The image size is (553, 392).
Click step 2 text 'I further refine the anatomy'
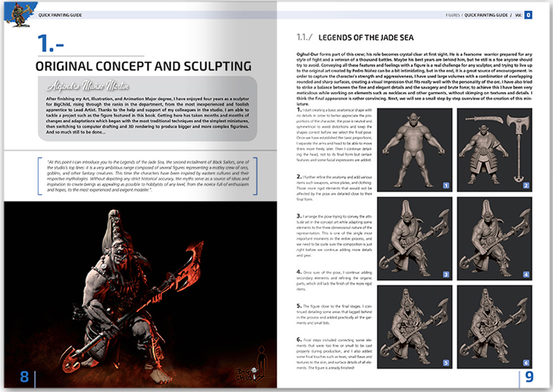(x=335, y=188)
